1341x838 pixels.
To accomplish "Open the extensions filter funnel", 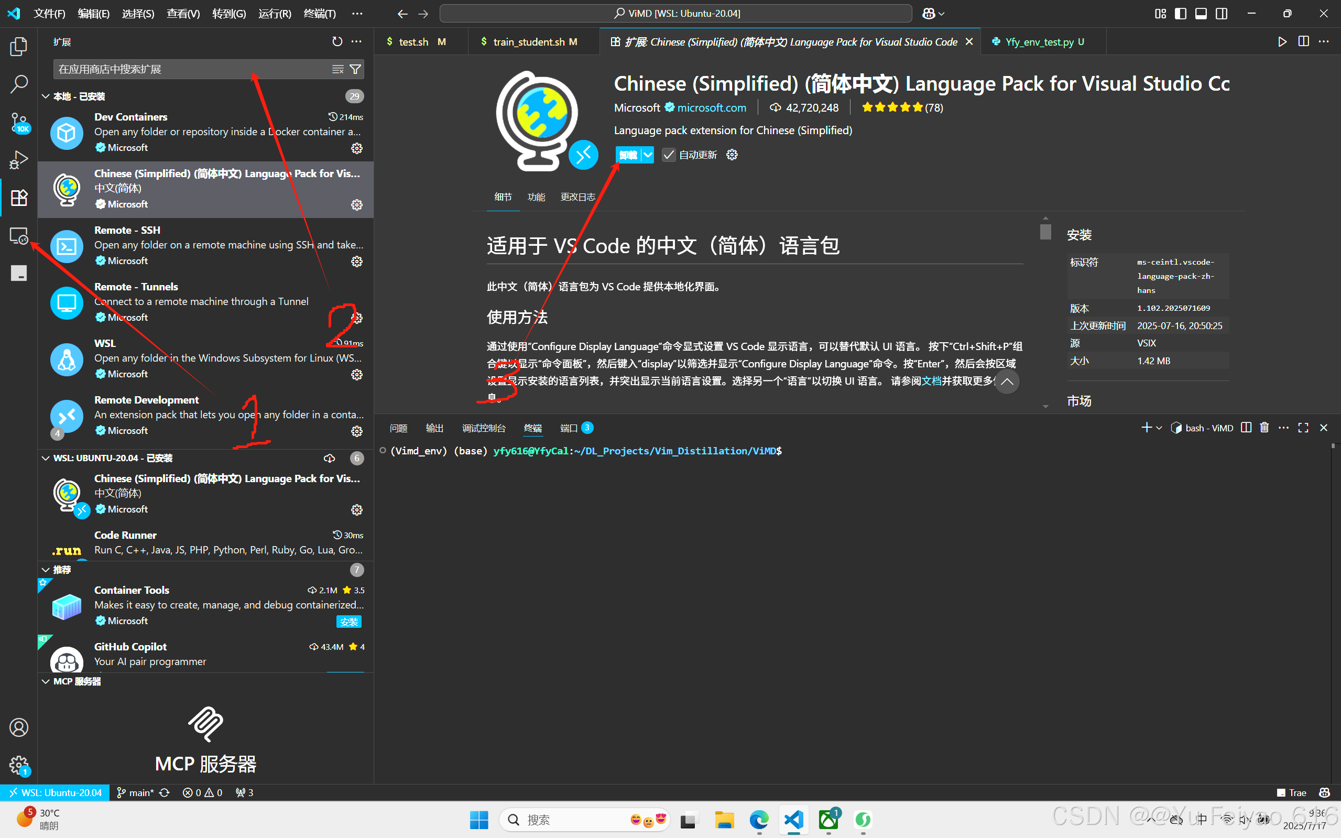I will coord(355,69).
